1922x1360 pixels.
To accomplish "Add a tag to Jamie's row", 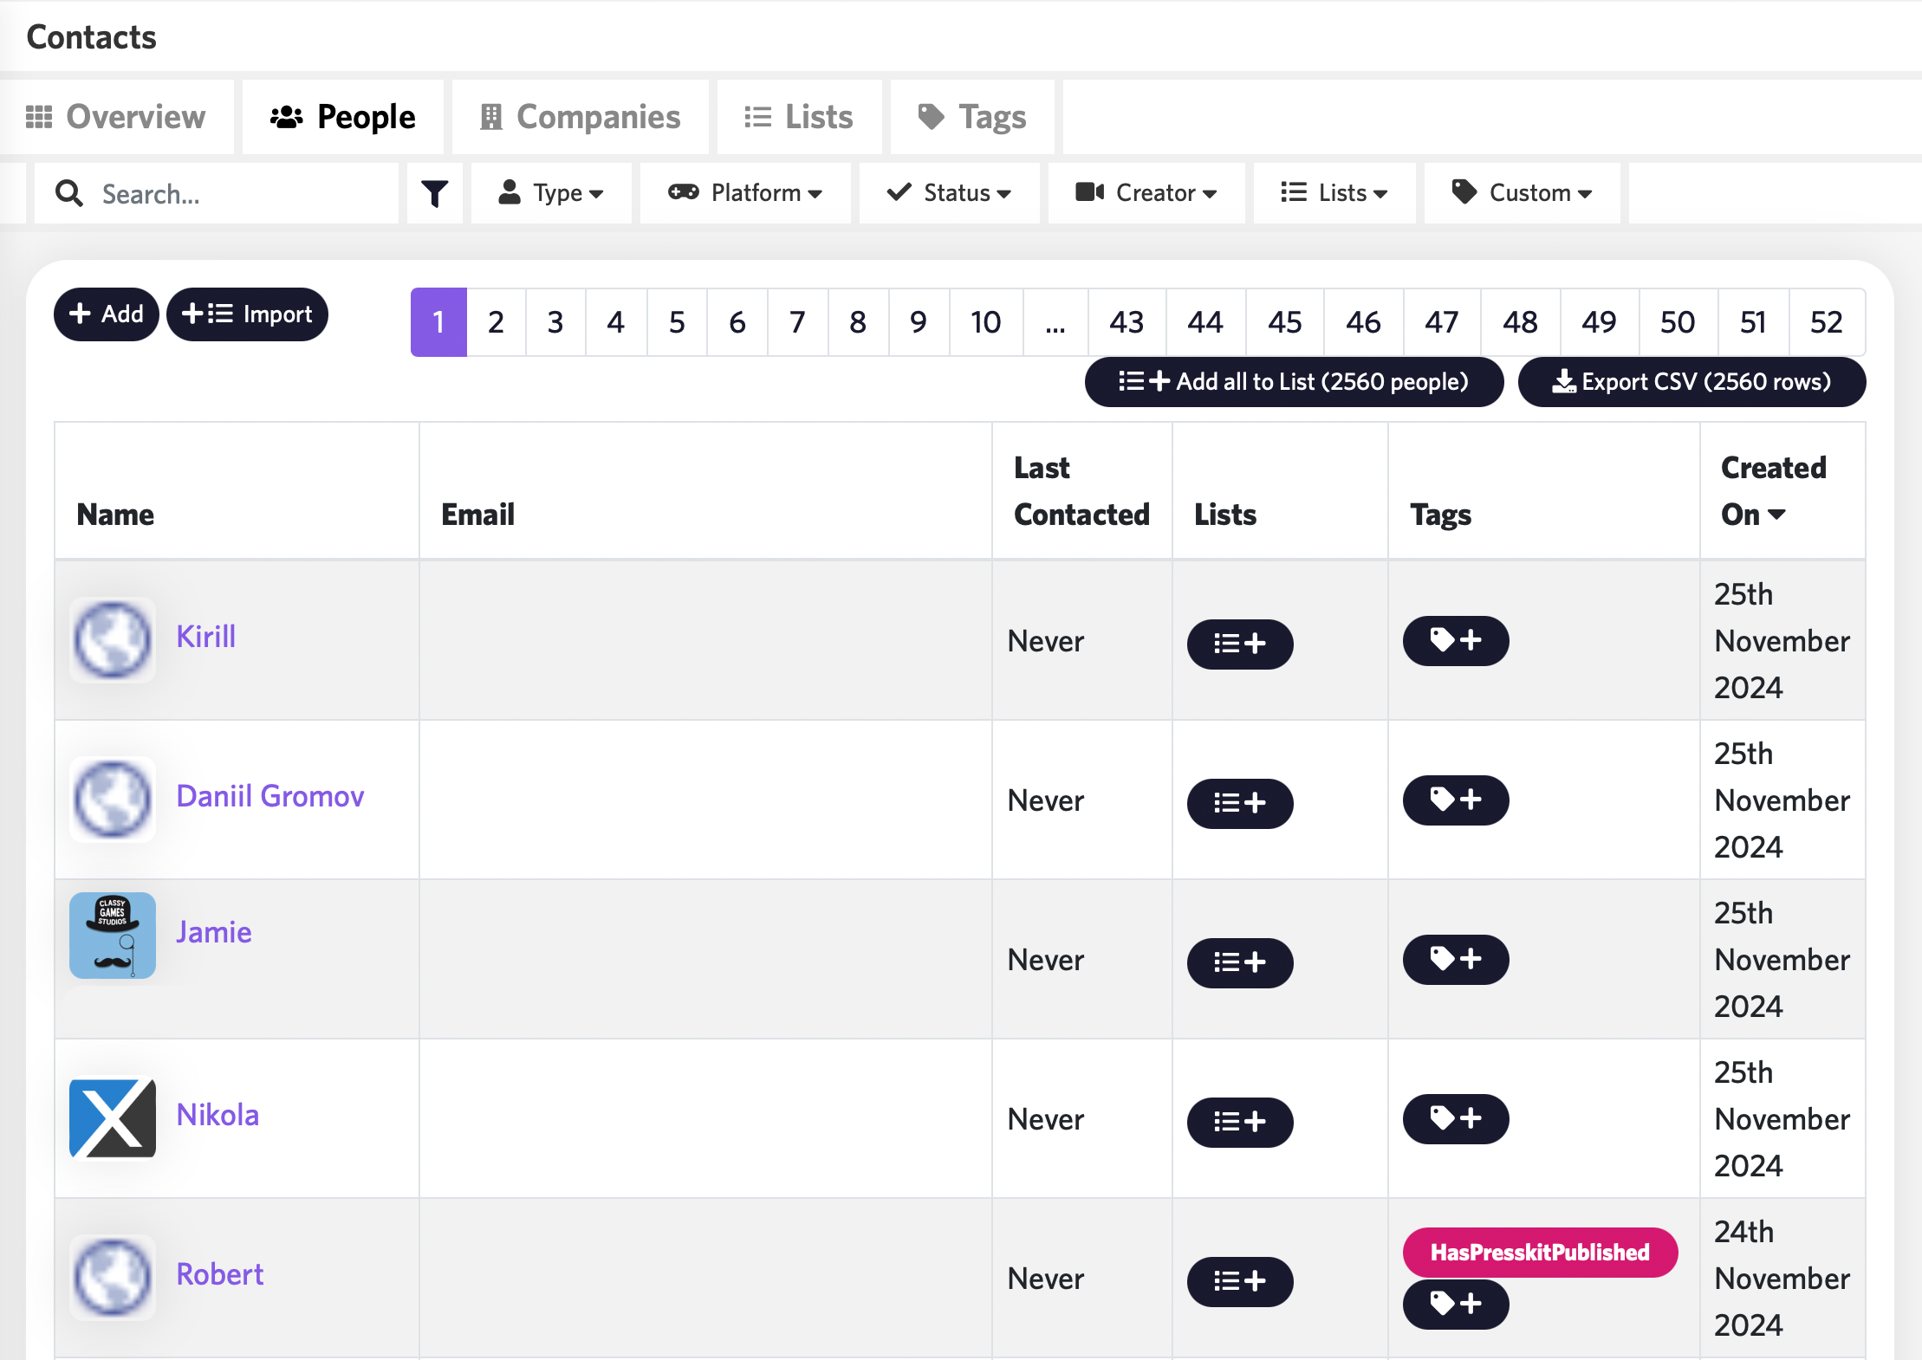I will click(1455, 959).
